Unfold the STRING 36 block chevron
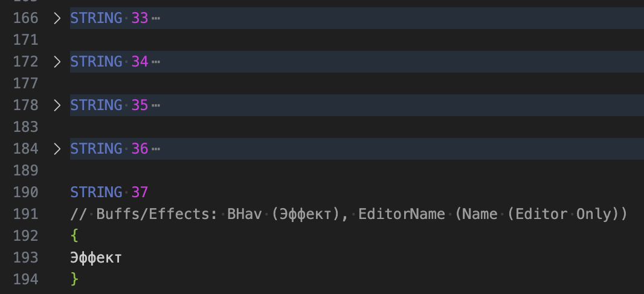 point(57,149)
